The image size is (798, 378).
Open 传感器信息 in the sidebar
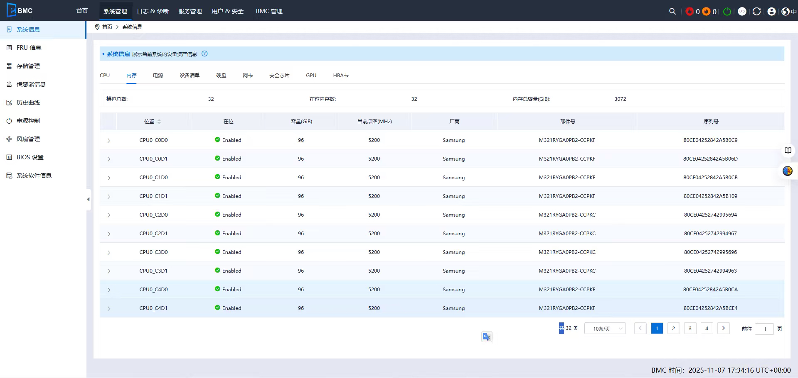point(31,84)
